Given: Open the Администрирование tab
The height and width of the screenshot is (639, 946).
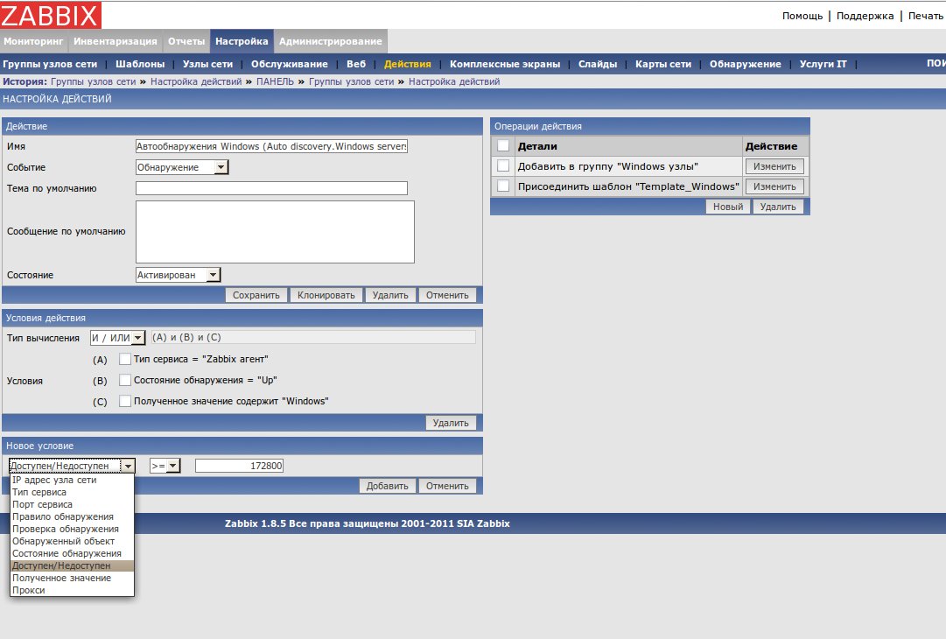Looking at the screenshot, I should [x=331, y=41].
